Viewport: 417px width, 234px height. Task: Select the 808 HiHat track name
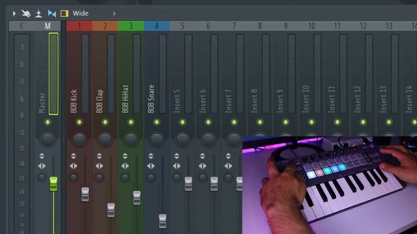(125, 99)
